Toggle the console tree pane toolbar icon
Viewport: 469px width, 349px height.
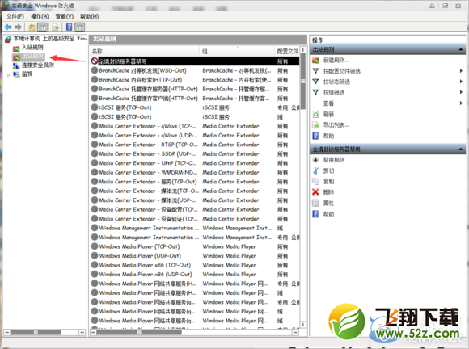click(x=43, y=27)
